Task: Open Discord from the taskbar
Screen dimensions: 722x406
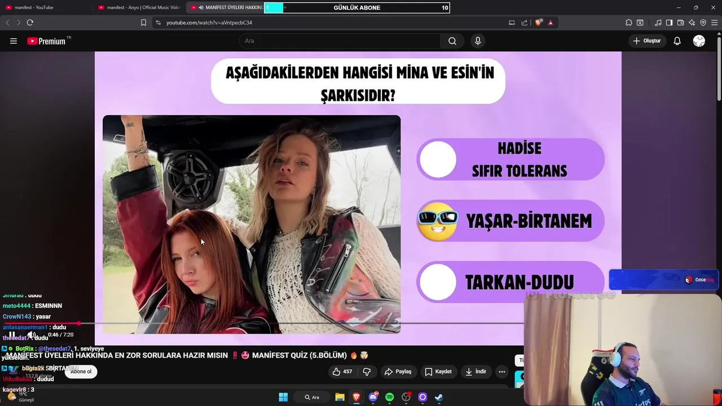Action: click(373, 397)
